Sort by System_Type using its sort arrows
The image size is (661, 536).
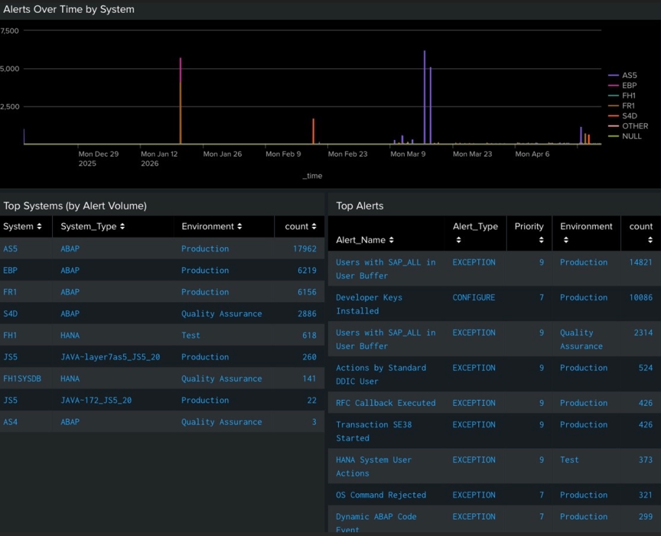(x=122, y=226)
